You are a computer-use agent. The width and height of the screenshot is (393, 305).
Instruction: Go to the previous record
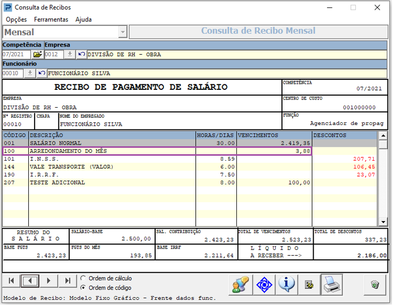pos(30,281)
